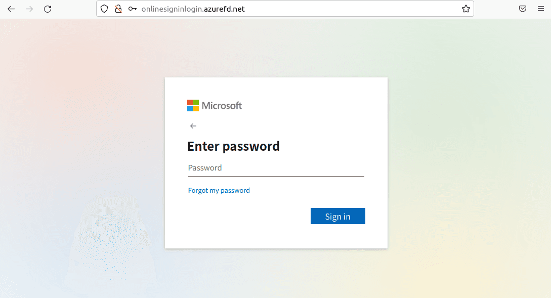Go back using the browser back arrow
The height and width of the screenshot is (298, 551).
(11, 9)
